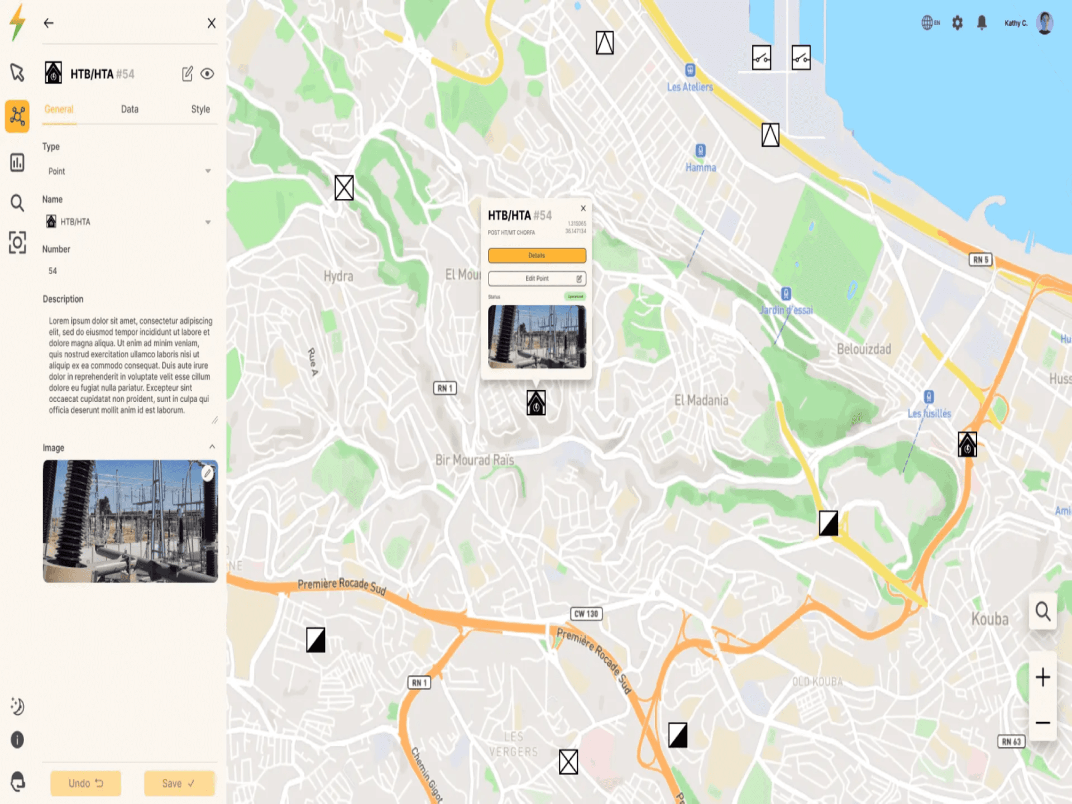Select the crossed-box marker near Hydra
Screen dimensions: 1072x804
[x=344, y=188]
